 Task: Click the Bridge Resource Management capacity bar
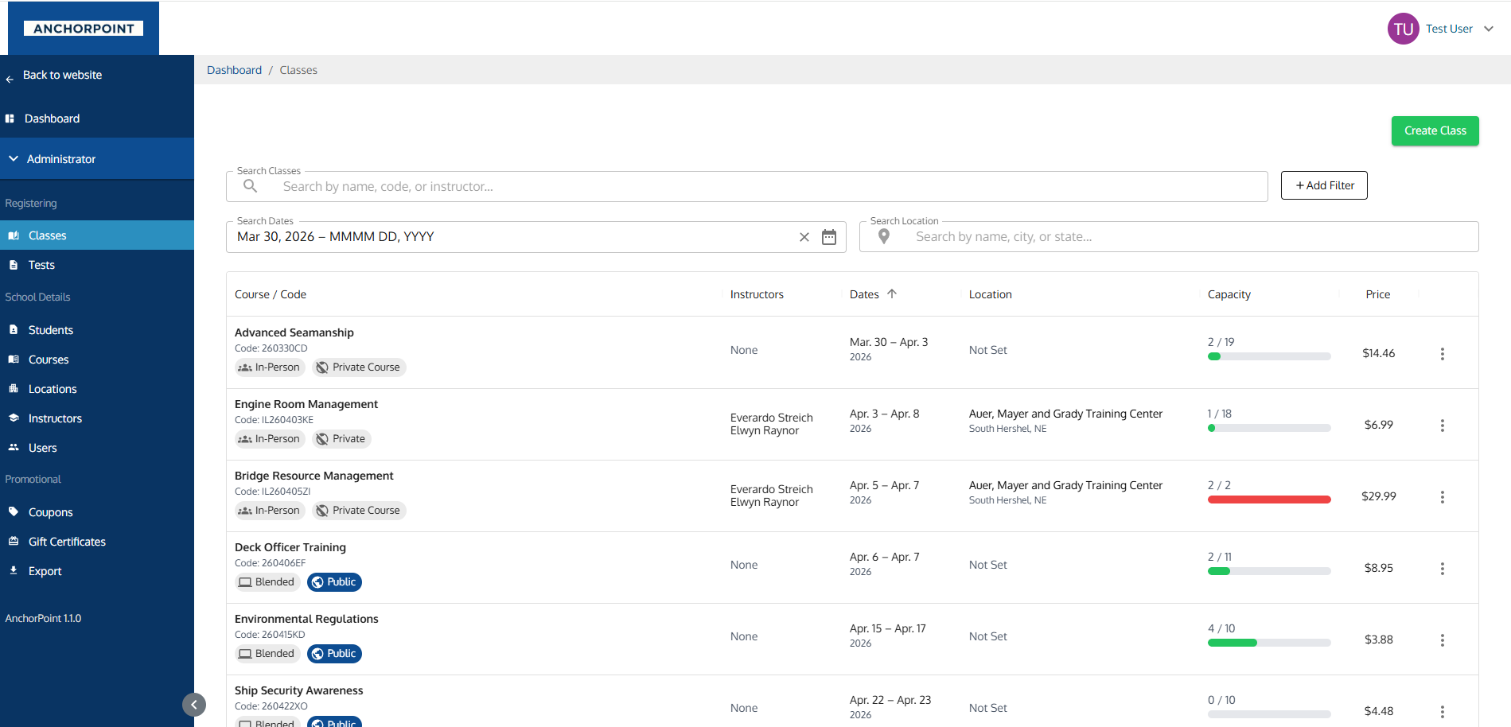pyautogui.click(x=1269, y=499)
